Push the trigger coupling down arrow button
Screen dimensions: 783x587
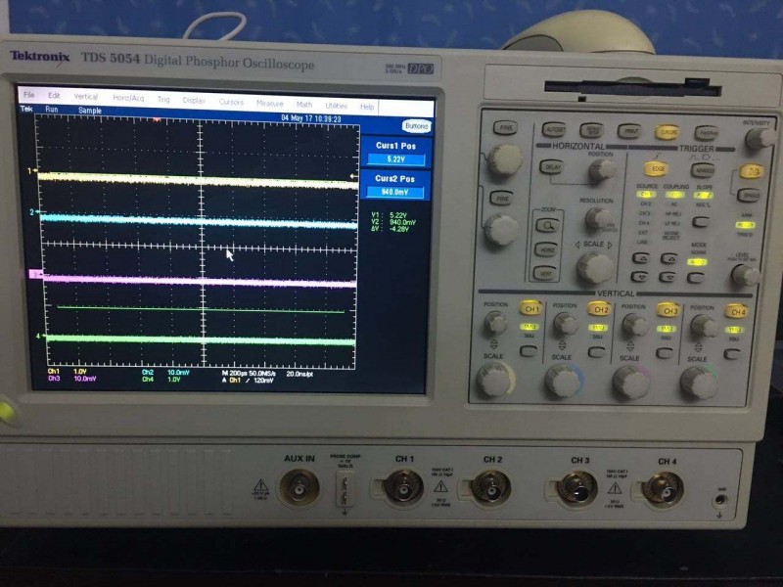click(668, 277)
